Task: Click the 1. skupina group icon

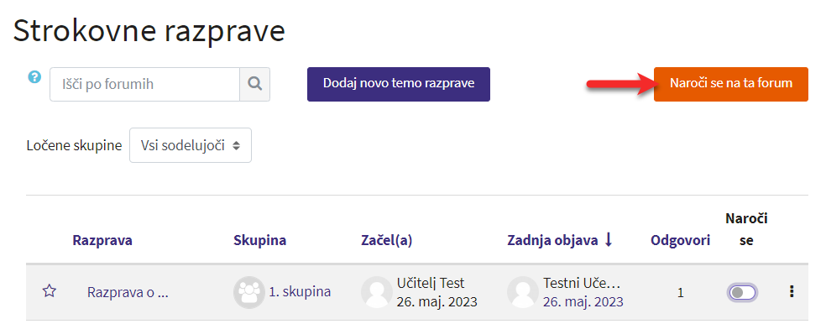Action: tap(248, 292)
